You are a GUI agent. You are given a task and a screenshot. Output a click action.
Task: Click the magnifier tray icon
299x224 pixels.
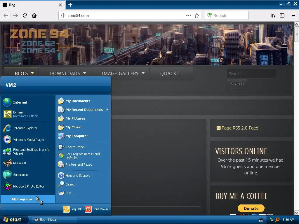click(x=277, y=220)
